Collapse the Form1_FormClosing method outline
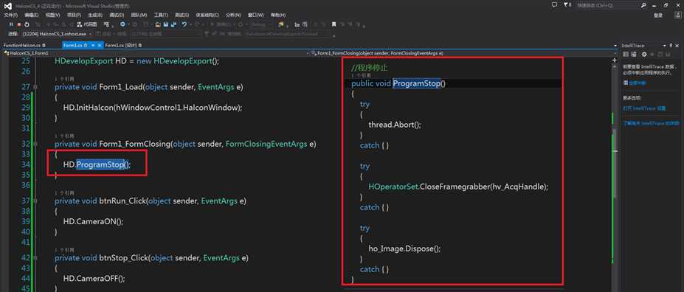The width and height of the screenshot is (684, 292). pos(35,143)
